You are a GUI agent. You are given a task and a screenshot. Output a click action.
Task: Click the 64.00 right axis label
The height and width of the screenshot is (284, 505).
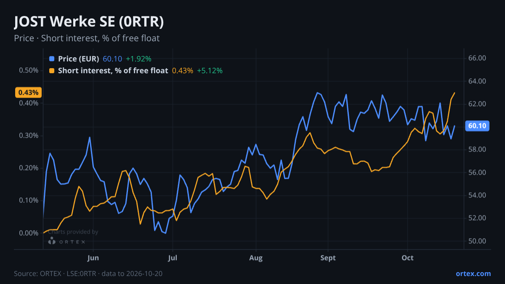(478, 81)
